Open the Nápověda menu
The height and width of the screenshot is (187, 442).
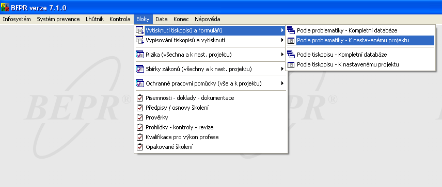pyautogui.click(x=208, y=20)
